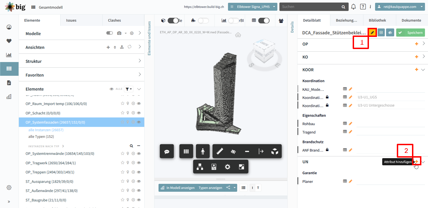Image resolution: width=428 pixels, height=208 pixels.
Task: Click the Suchen search field
Action: pyautogui.click(x=311, y=7)
